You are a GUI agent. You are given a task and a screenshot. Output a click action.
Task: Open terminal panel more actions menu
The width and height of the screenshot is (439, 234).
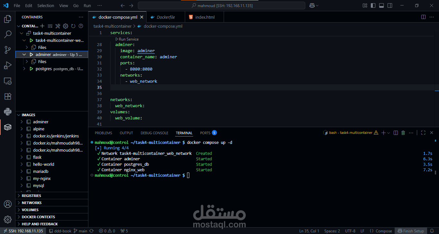point(411,133)
